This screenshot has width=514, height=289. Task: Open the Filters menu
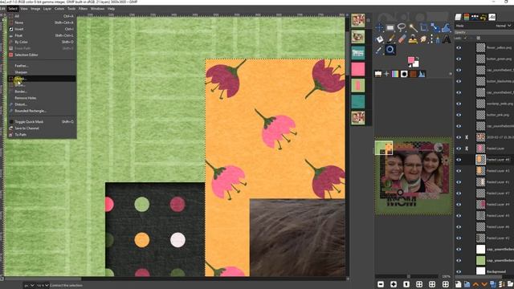(83, 9)
